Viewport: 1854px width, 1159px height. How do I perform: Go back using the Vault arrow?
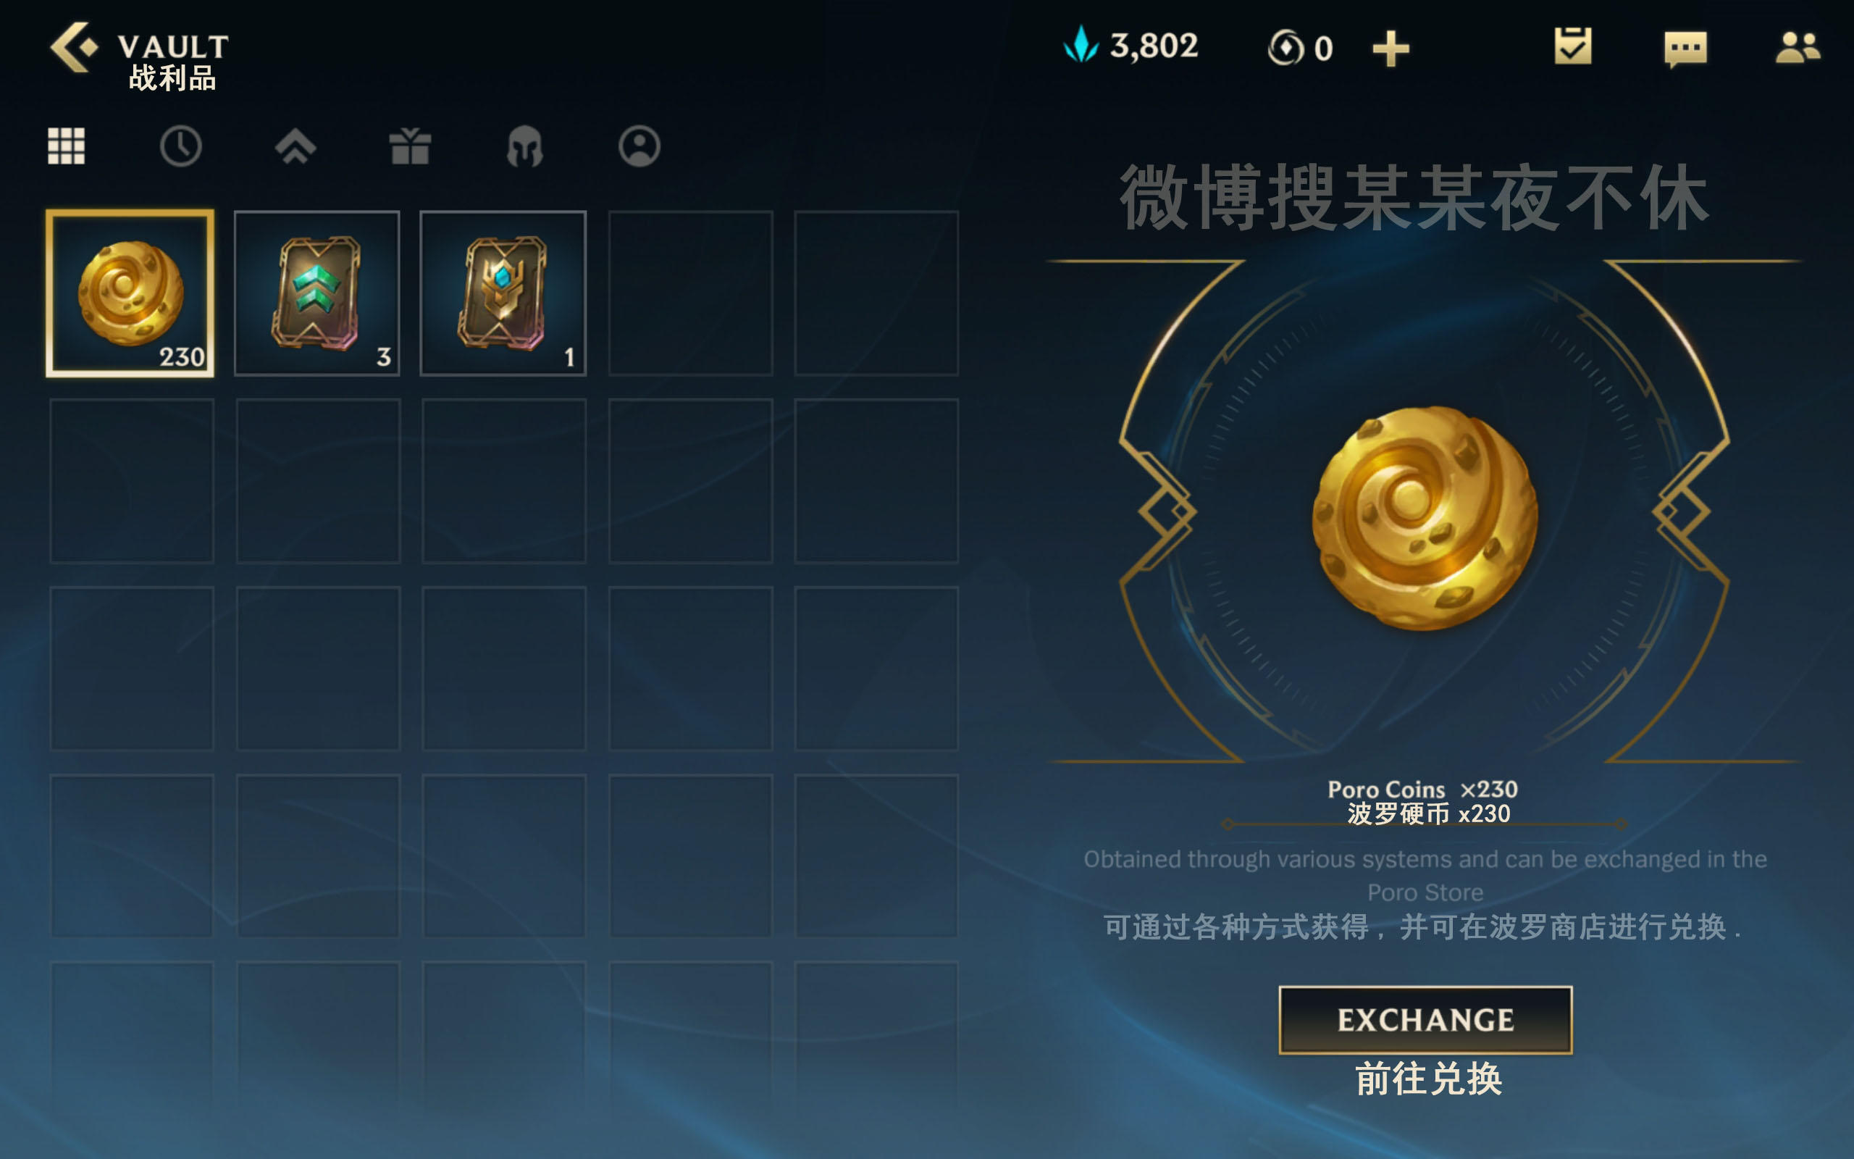[75, 48]
